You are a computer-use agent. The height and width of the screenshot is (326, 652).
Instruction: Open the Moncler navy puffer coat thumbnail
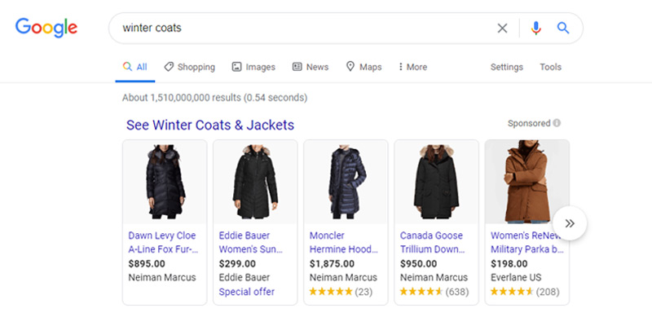pos(346,182)
